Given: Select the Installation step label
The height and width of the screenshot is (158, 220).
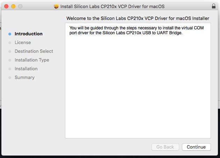Looking at the screenshot, I should tap(26, 69).
